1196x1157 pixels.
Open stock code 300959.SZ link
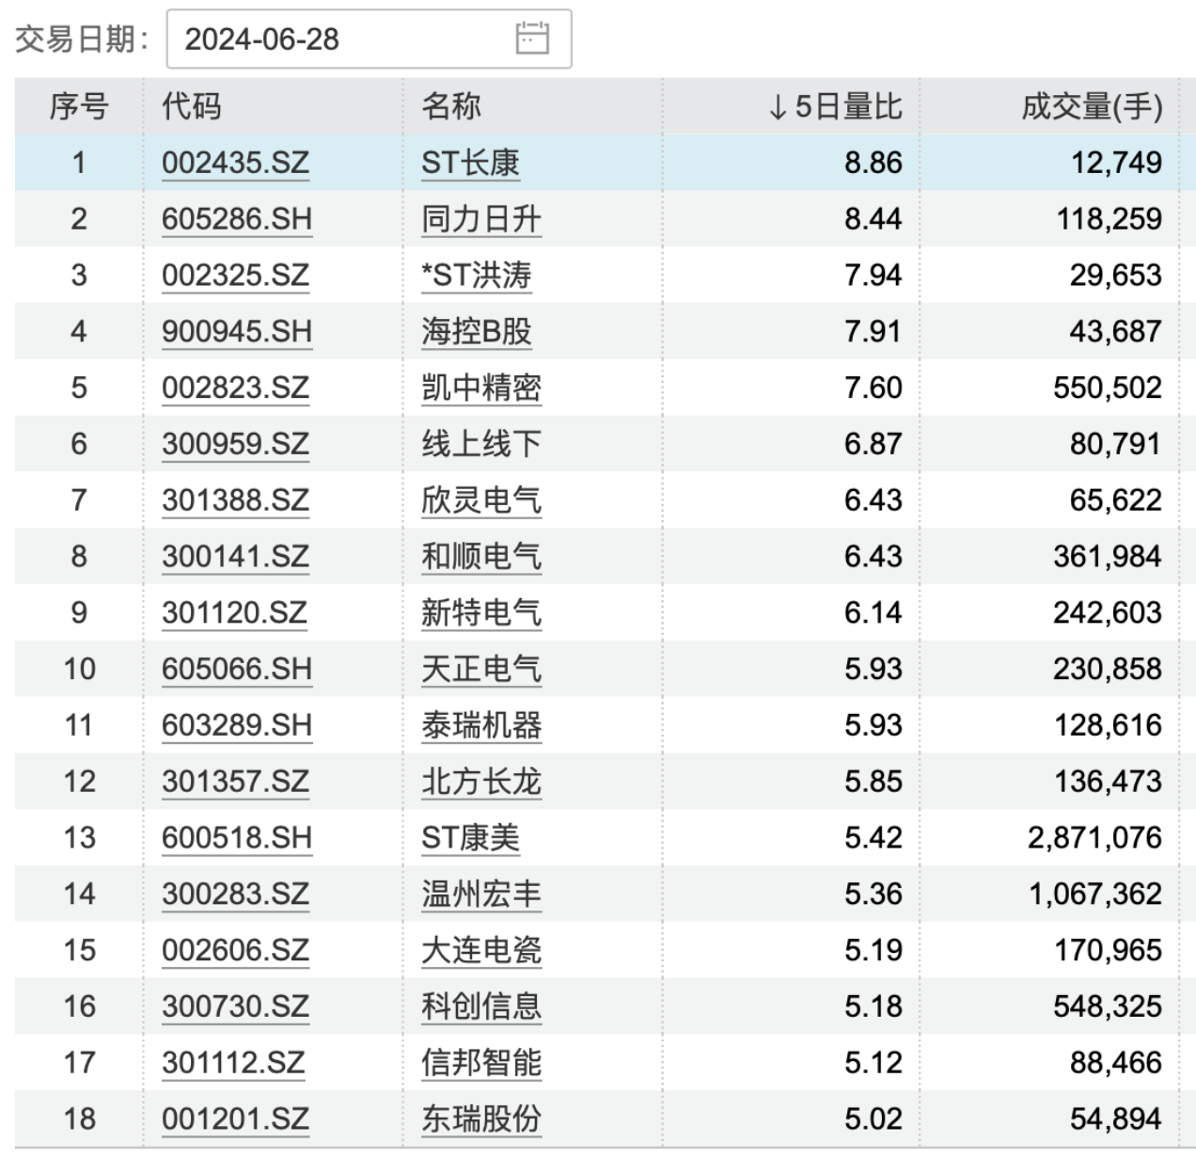235,444
